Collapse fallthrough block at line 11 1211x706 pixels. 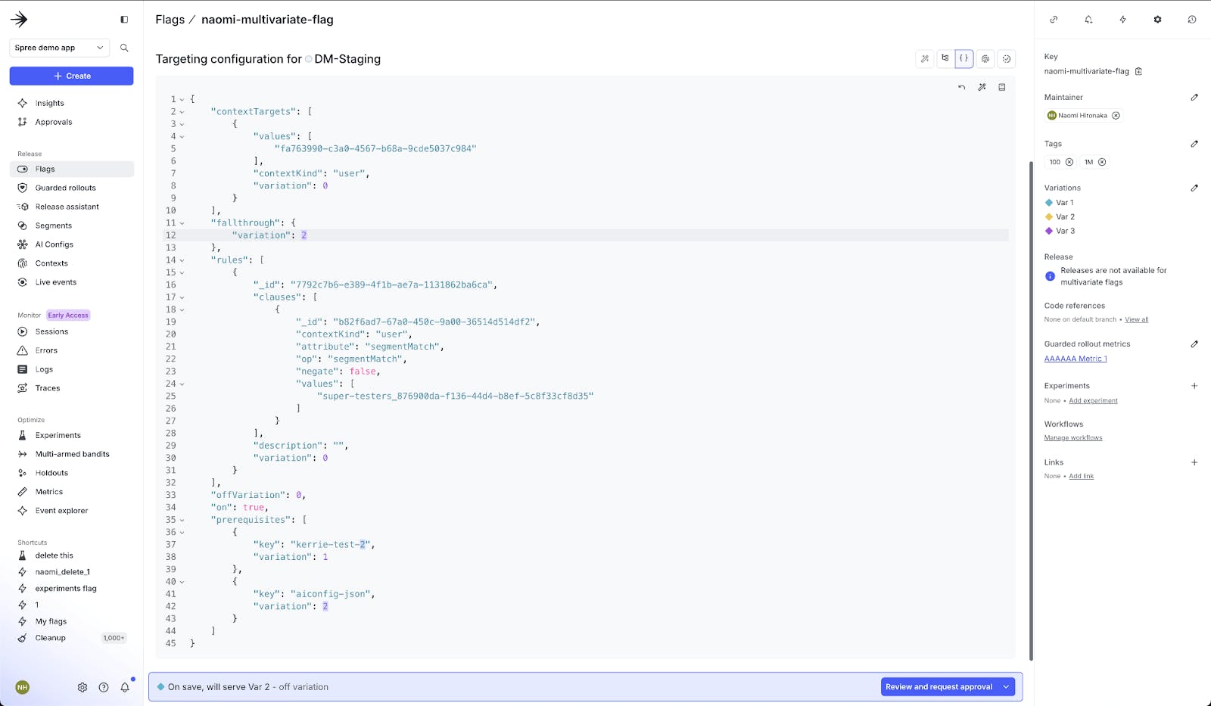(x=182, y=223)
